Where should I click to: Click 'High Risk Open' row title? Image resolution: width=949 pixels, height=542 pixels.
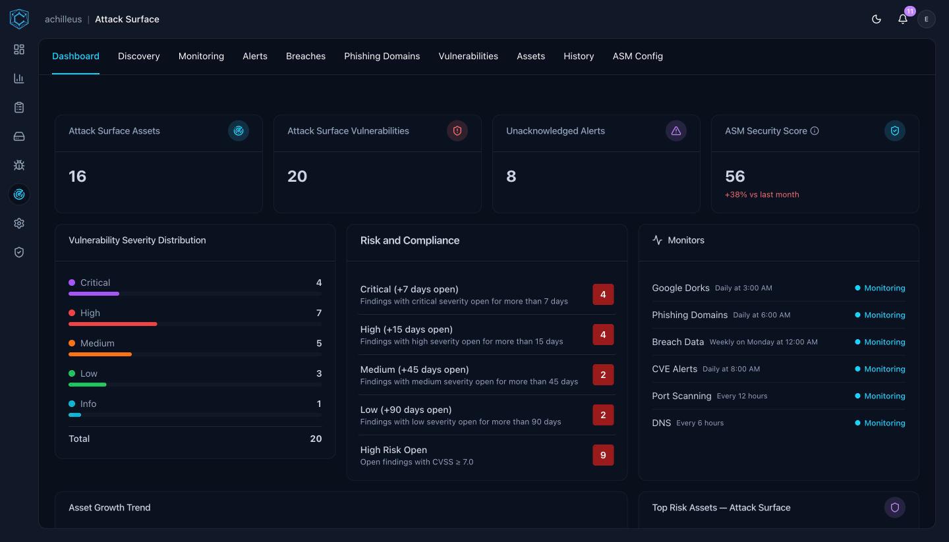[x=393, y=450]
